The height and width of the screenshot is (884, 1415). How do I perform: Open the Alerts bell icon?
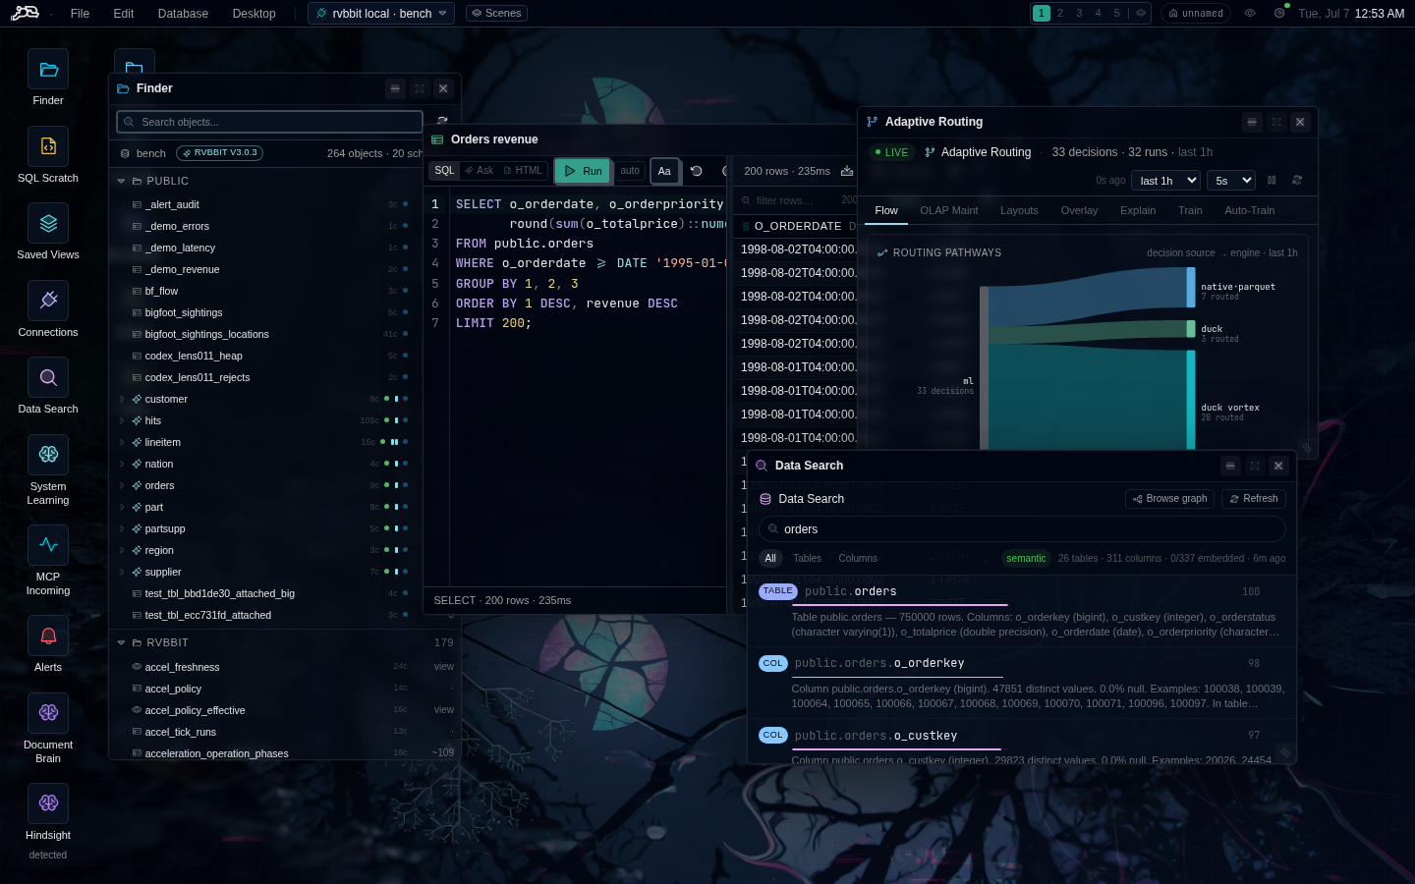pos(48,635)
